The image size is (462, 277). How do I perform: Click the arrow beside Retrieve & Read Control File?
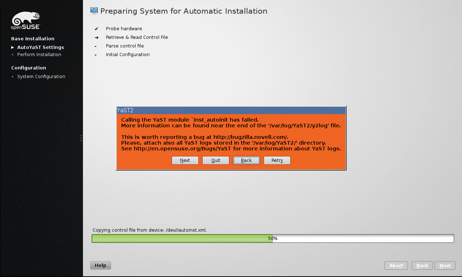tap(96, 37)
